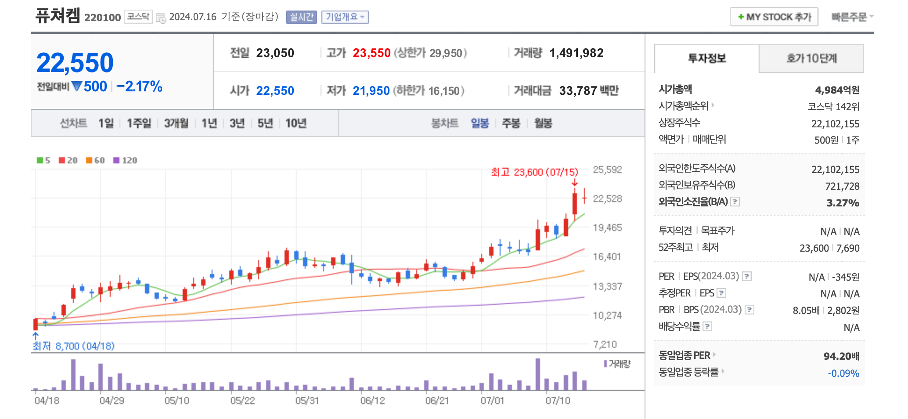Open the 배당수익률 help tooltip icon
This screenshot has width=908, height=419.
tap(708, 327)
